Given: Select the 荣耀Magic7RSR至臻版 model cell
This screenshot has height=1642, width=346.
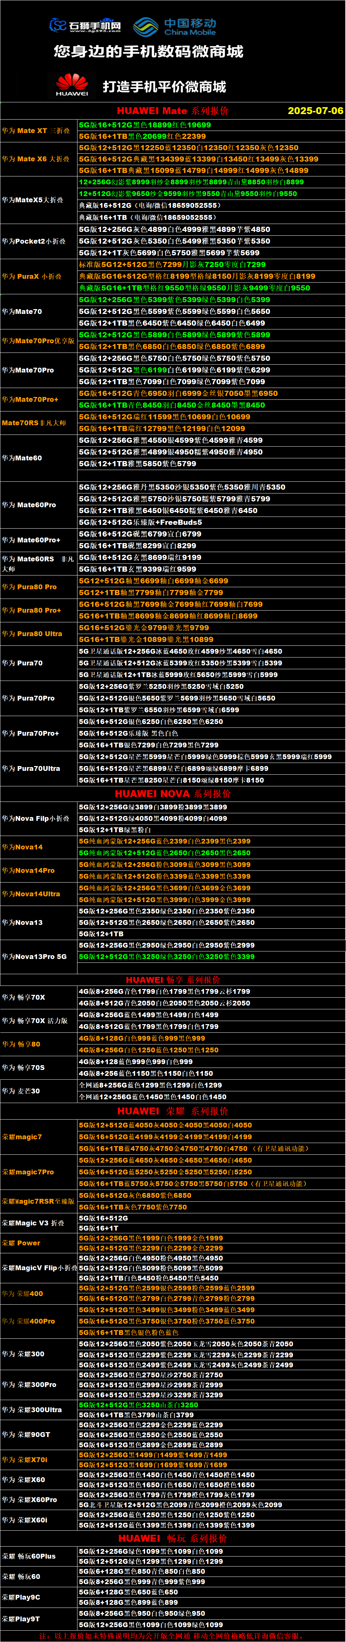Looking at the screenshot, I should (x=39, y=1201).
